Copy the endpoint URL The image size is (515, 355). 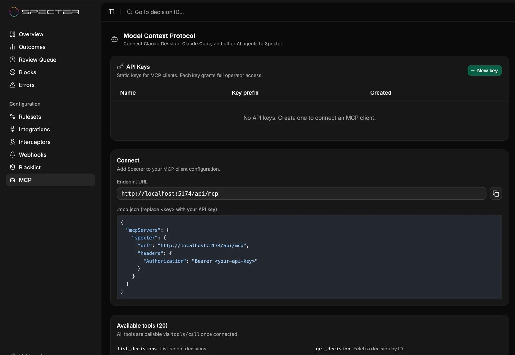496,194
